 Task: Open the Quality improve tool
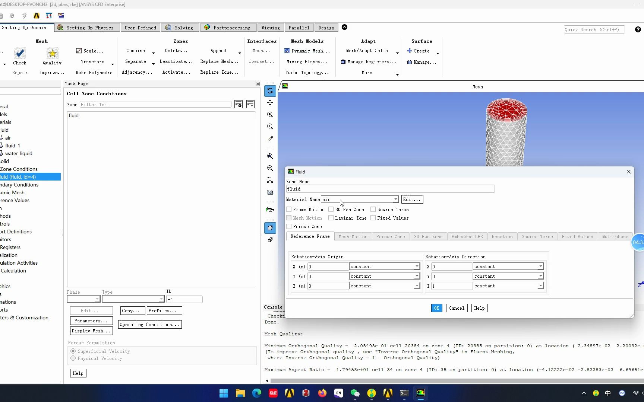point(51,73)
